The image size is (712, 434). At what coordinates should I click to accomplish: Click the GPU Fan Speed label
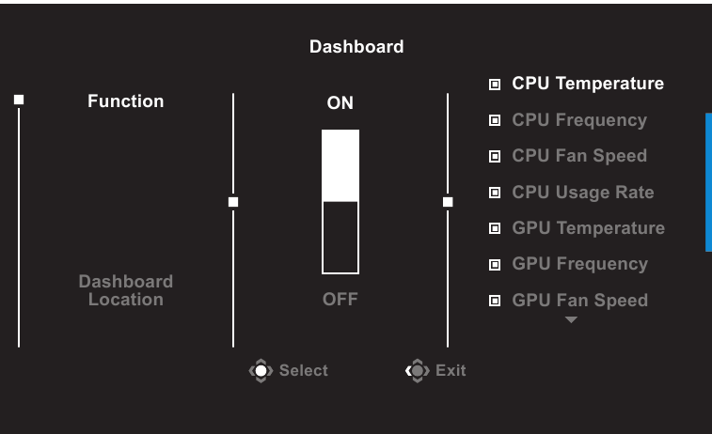579,301
